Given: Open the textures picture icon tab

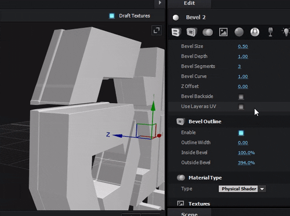Looking at the screenshot, I should tap(223, 32).
